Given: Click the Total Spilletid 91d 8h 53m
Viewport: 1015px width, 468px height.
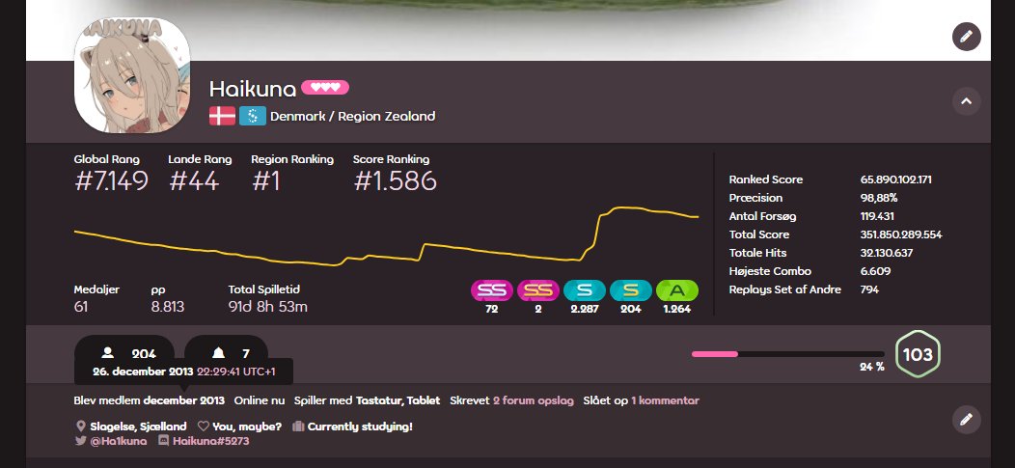Looking at the screenshot, I should coord(268,306).
